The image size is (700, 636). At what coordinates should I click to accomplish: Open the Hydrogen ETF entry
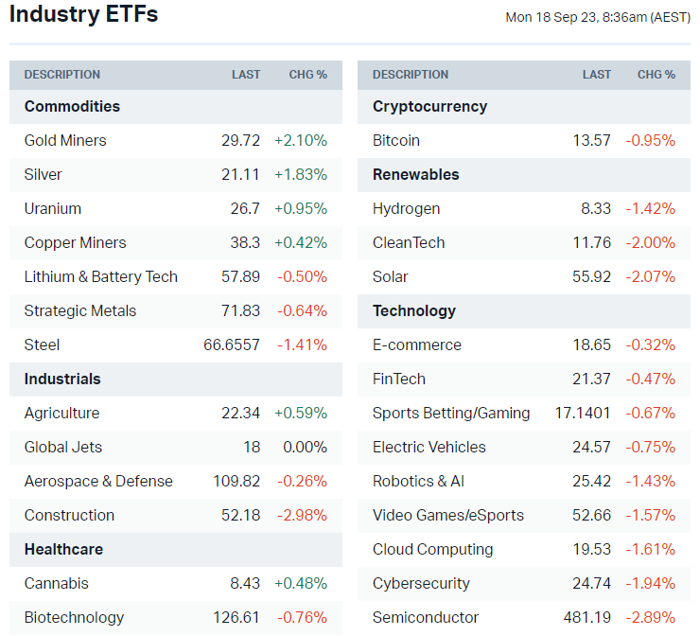click(x=407, y=208)
